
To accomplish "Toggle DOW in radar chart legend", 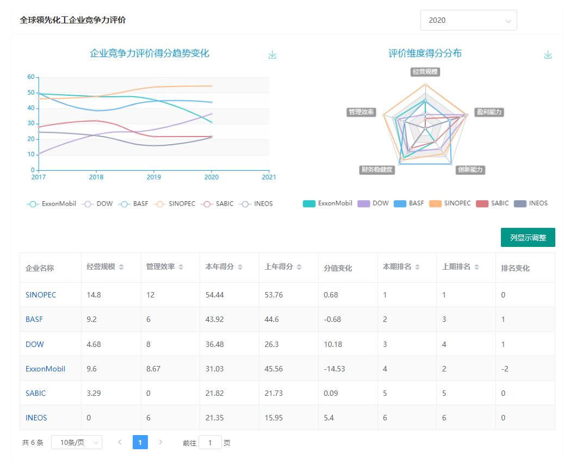I will (373, 203).
